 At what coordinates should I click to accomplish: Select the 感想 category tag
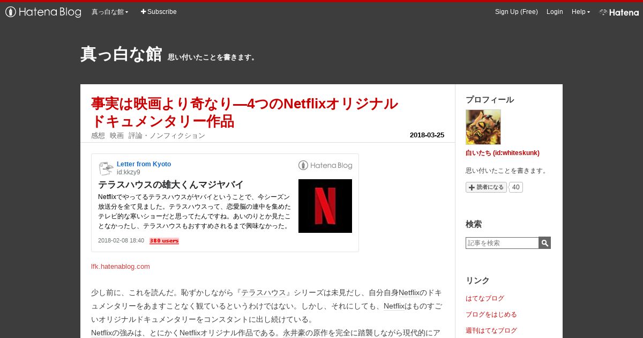98,136
